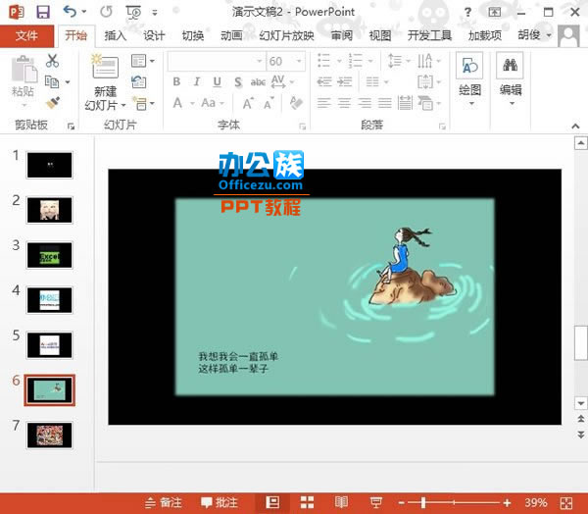Image resolution: width=588 pixels, height=514 pixels.
Task: Toggle normal view button in status bar
Action: click(272, 502)
